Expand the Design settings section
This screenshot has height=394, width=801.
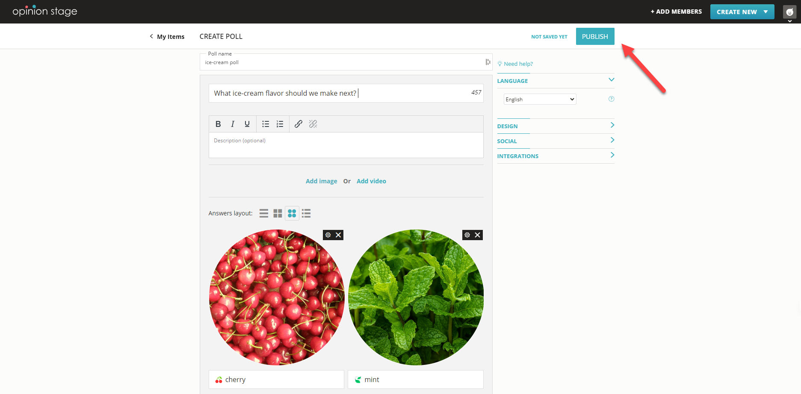556,126
